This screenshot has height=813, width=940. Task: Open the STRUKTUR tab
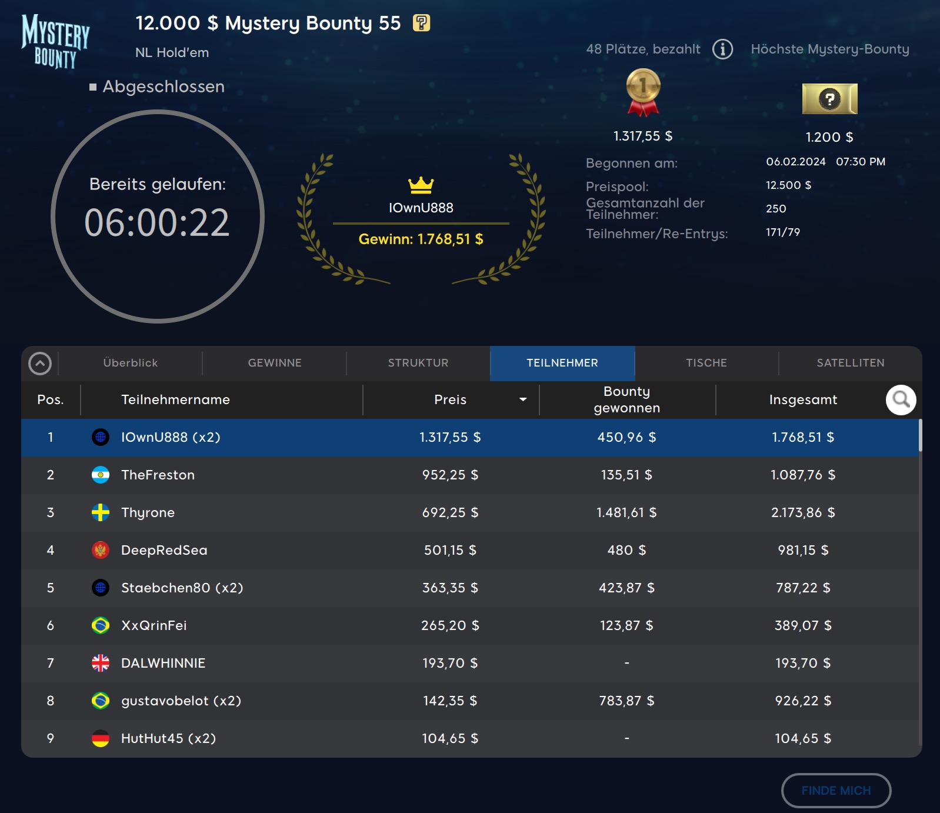pos(418,363)
